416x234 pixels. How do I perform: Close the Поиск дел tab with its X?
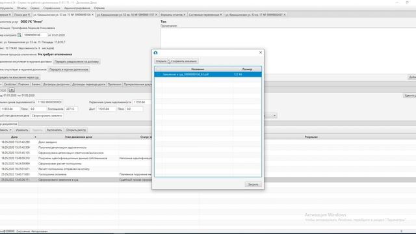29,14
